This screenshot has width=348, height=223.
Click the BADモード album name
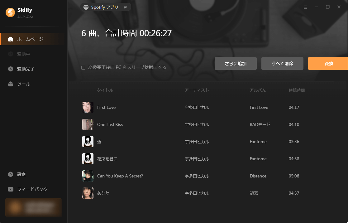tap(260, 124)
